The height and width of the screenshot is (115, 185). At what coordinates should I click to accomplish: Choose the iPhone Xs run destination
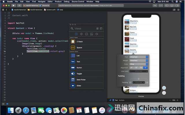45,5
